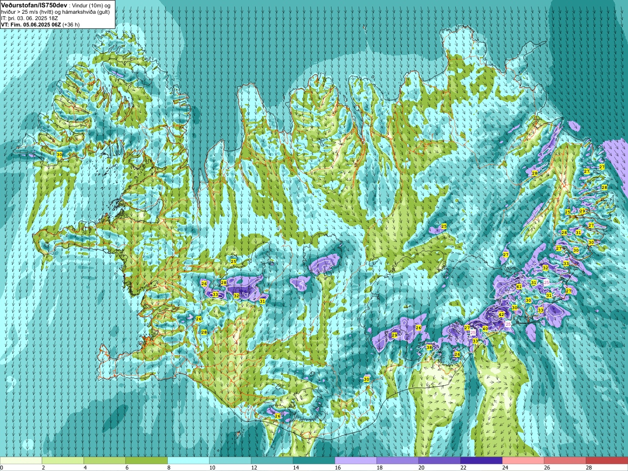The width and height of the screenshot is (628, 471).
Task: Click the "(+36 h)" forecast offset text
Action: point(71,25)
